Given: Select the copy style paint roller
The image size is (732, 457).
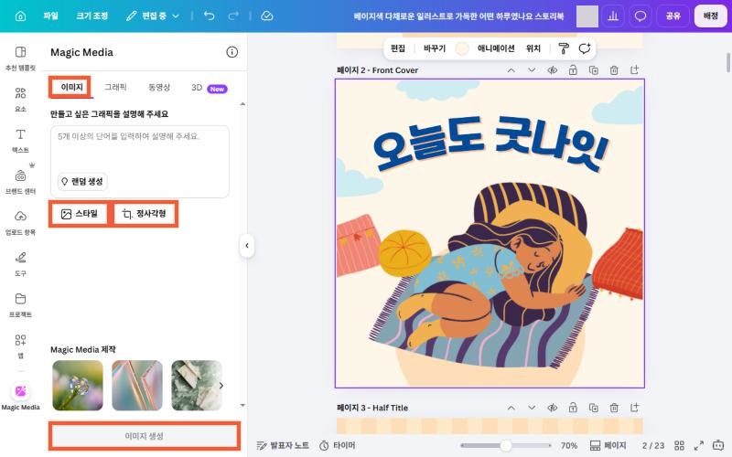Looking at the screenshot, I should point(564,48).
